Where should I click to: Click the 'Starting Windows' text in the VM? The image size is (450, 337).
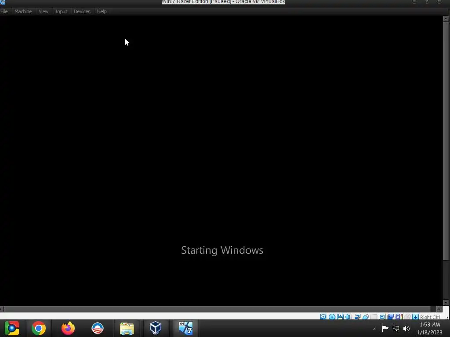pyautogui.click(x=222, y=250)
